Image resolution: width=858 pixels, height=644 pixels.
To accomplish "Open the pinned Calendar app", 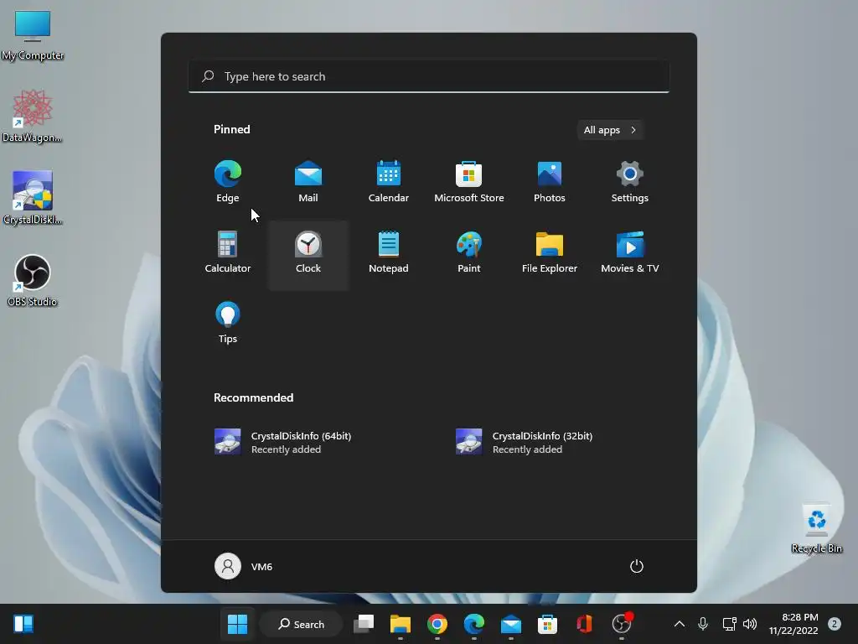I will pyautogui.click(x=389, y=182).
